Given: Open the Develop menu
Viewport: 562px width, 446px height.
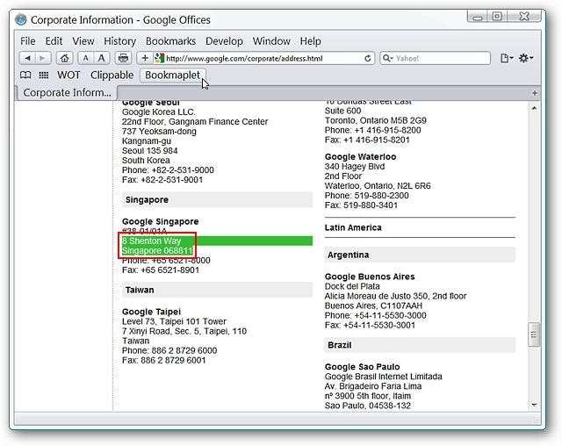Looking at the screenshot, I should click(224, 40).
